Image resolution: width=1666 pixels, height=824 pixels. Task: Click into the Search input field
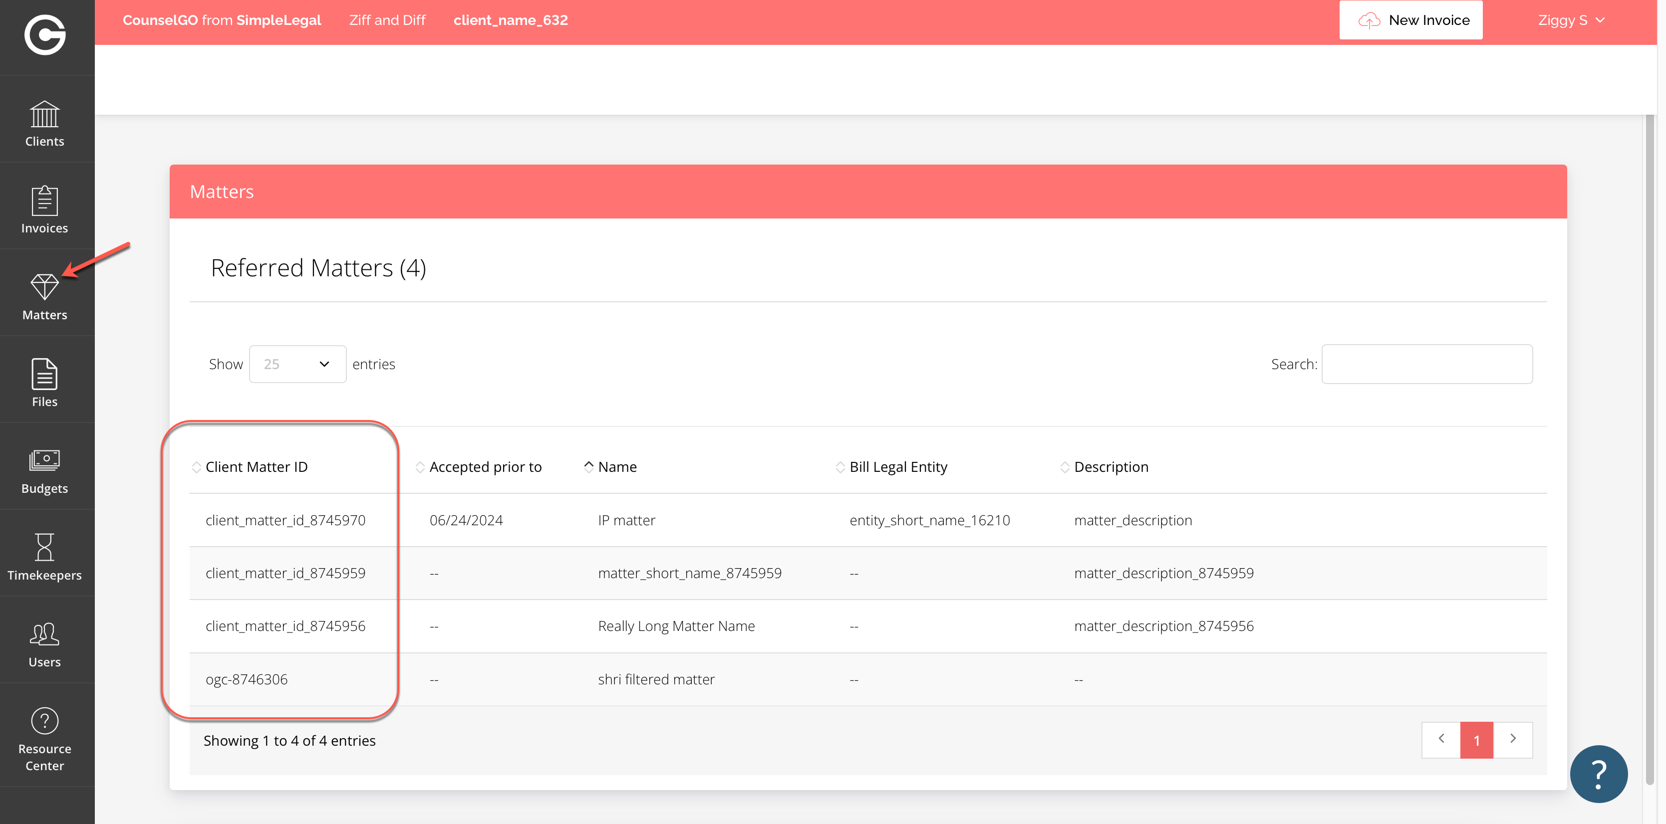pos(1426,364)
